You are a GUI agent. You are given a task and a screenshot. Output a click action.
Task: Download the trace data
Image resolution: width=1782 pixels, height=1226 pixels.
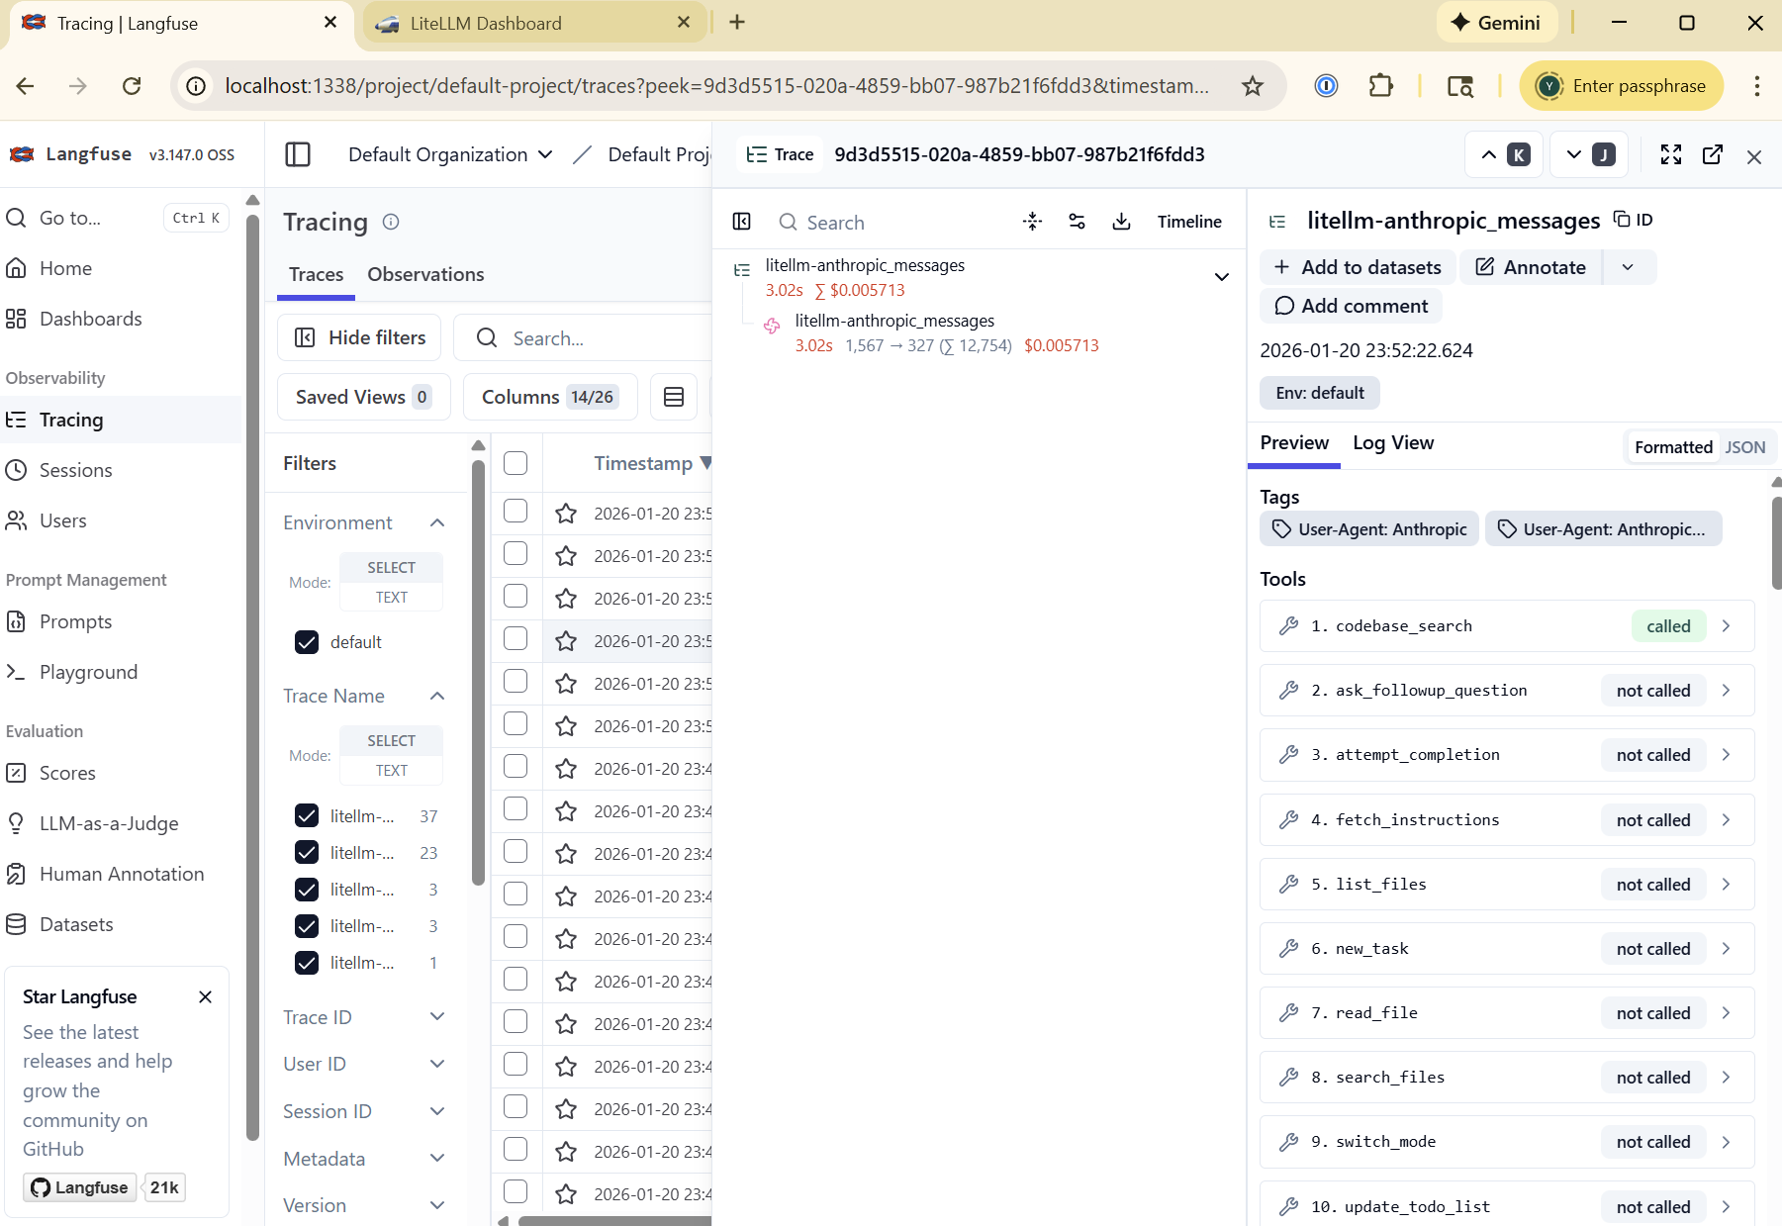pos(1121,222)
